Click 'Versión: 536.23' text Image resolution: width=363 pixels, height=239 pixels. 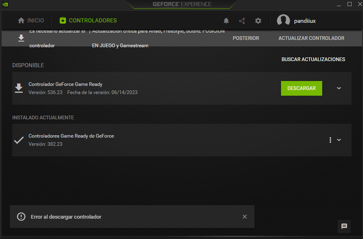45,92
